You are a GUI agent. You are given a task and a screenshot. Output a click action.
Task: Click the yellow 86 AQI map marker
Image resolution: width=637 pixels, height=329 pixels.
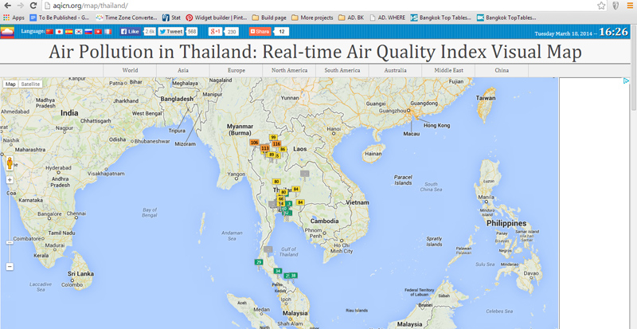(x=283, y=149)
